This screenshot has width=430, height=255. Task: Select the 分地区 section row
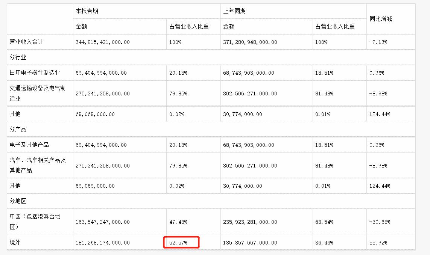(211, 201)
